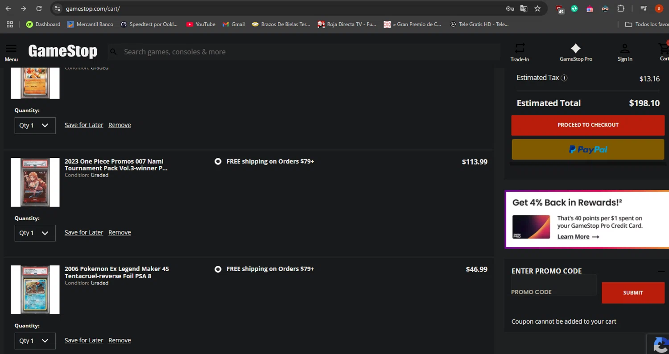This screenshot has width=669, height=354.
Task: Open the bearded face glasses extension
Action: (605, 8)
